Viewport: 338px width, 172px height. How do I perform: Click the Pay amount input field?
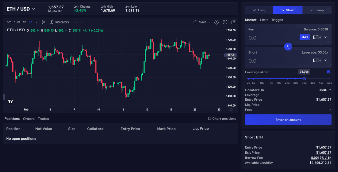click(x=270, y=38)
